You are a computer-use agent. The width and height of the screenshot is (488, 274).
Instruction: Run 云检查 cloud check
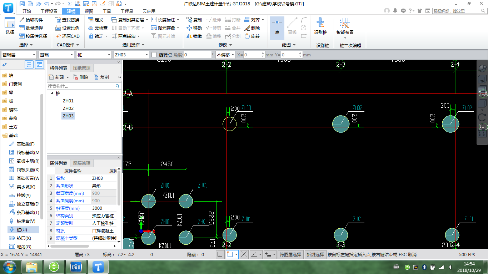(98, 28)
